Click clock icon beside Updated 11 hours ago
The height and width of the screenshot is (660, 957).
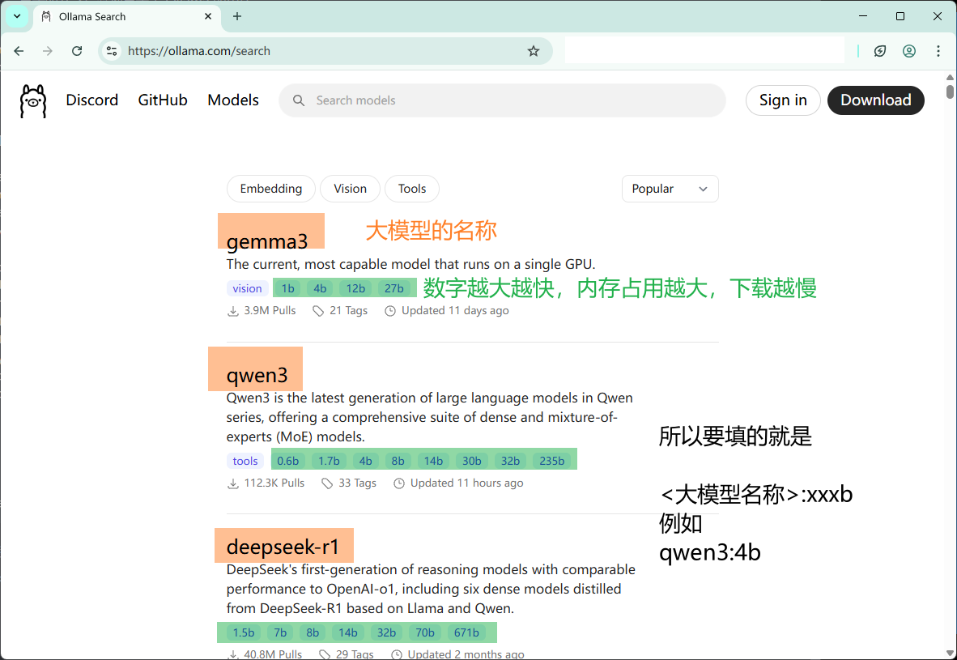[399, 483]
